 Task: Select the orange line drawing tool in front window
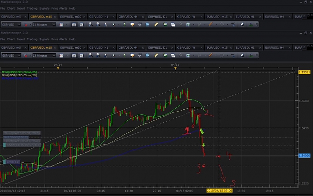[210, 55]
